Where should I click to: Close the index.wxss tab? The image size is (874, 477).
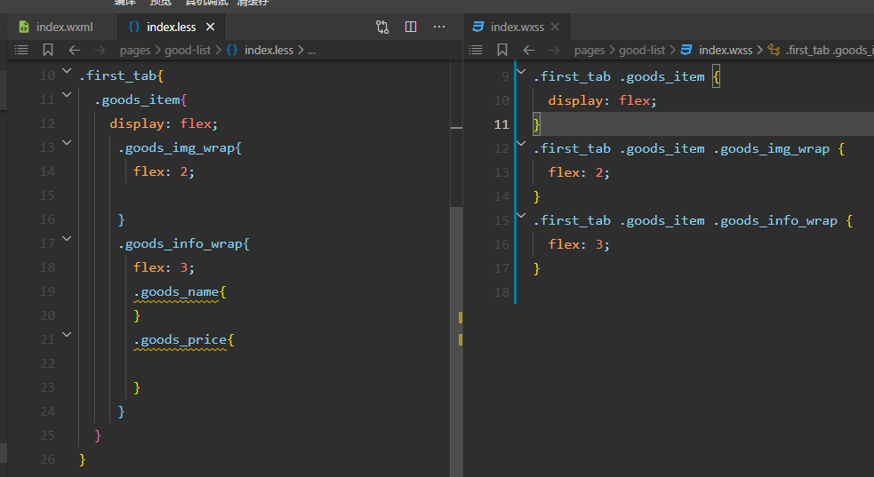point(555,27)
